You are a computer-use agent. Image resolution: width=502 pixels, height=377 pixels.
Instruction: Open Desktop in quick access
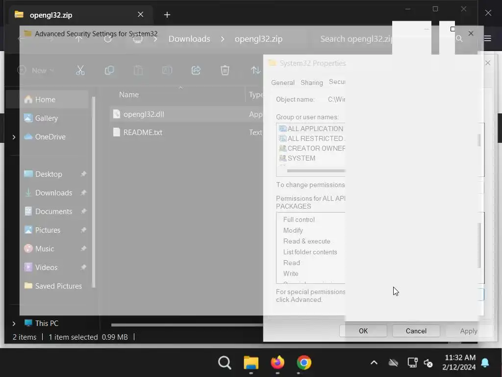[49, 174]
